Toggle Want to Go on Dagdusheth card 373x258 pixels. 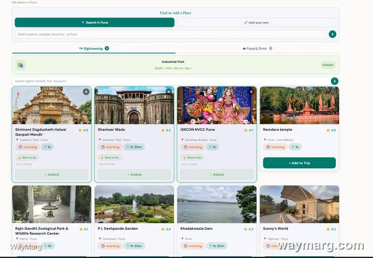pos(27,157)
